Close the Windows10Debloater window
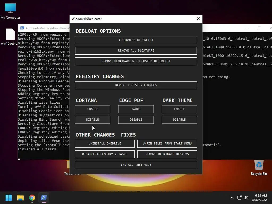Screen dimensions: 272x204 pos(198,19)
